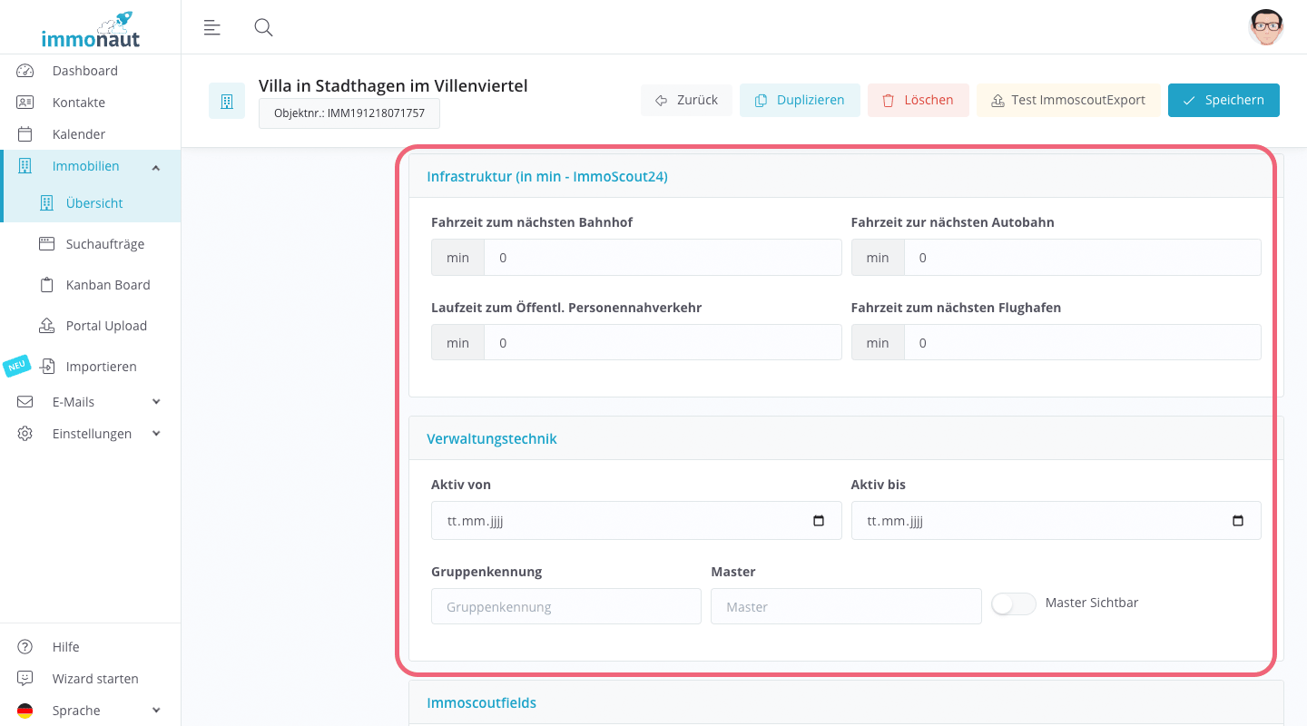The height and width of the screenshot is (726, 1307).
Task: Click the building icon next to the property title
Action: click(227, 100)
